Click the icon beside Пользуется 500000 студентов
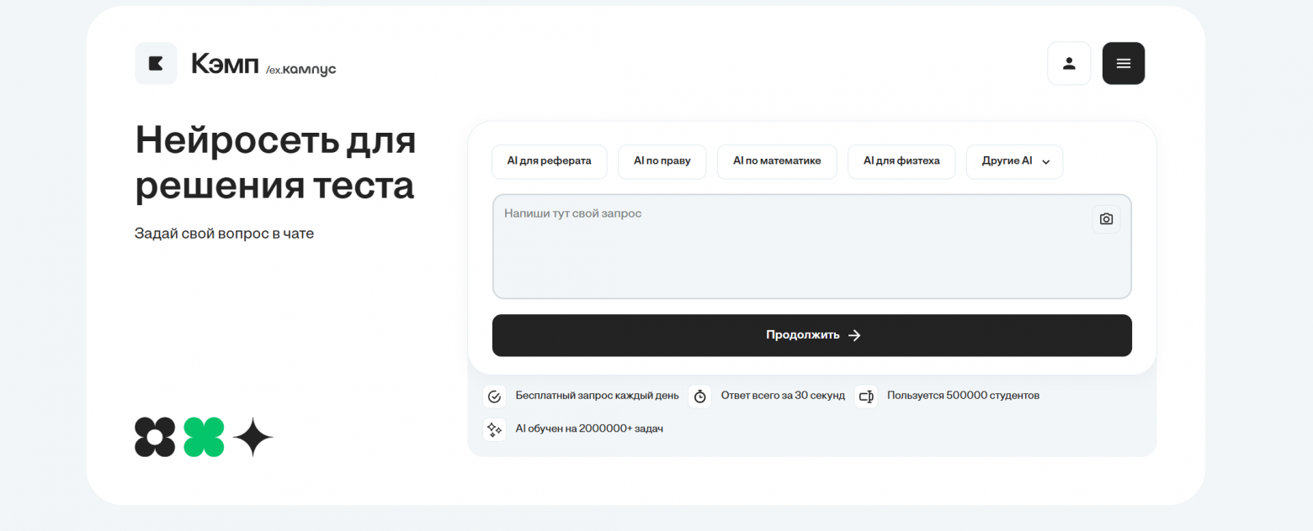 point(866,397)
